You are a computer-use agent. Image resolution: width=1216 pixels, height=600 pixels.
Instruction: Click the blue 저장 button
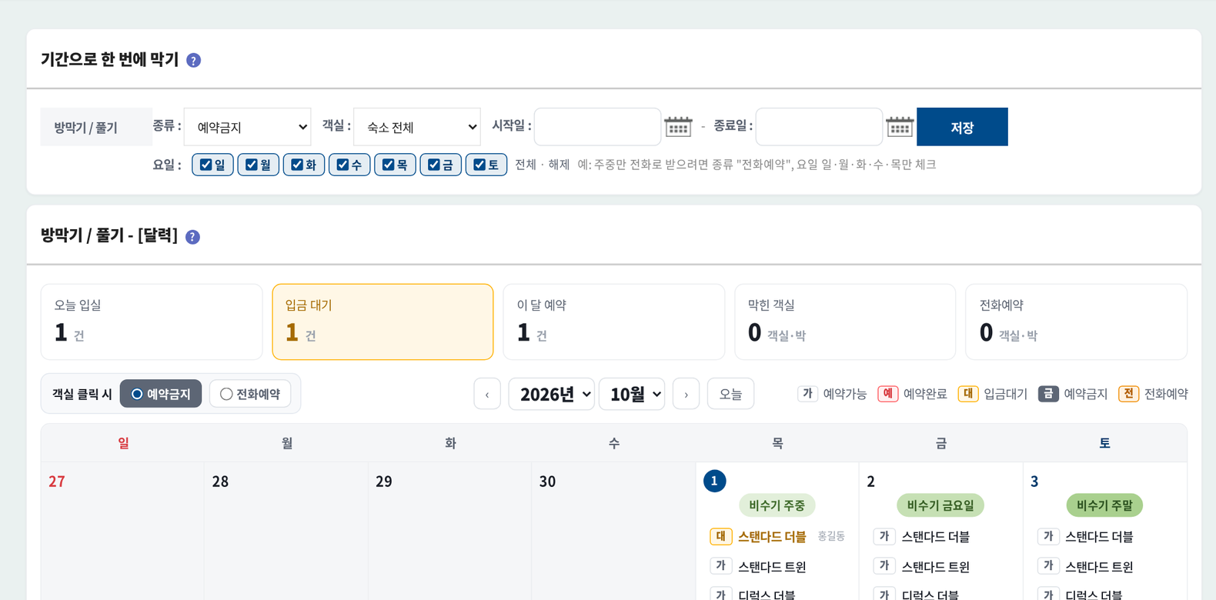pos(962,127)
